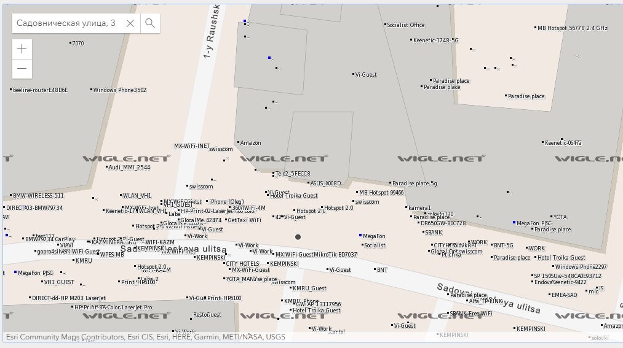Select the 'CITY HOTELS' network label
Screen dimensions: 623x348
(x=242, y=264)
